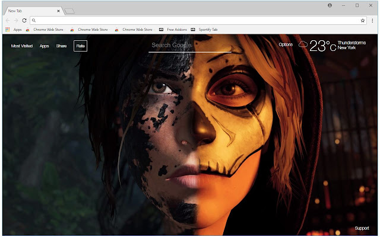Maximize the browser window
This screenshot has width=380, height=237.
(357, 5)
